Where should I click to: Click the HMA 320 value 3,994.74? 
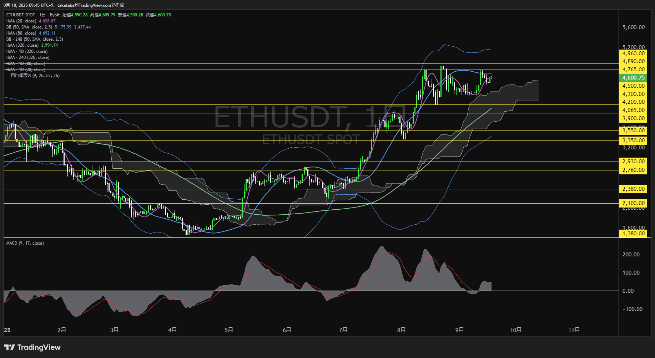point(50,45)
